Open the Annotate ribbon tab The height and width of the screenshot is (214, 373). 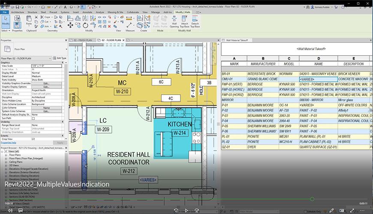tap(87, 12)
